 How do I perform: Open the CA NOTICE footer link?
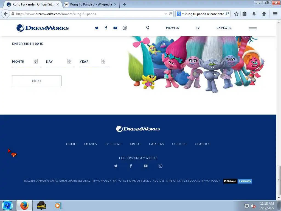(120, 181)
